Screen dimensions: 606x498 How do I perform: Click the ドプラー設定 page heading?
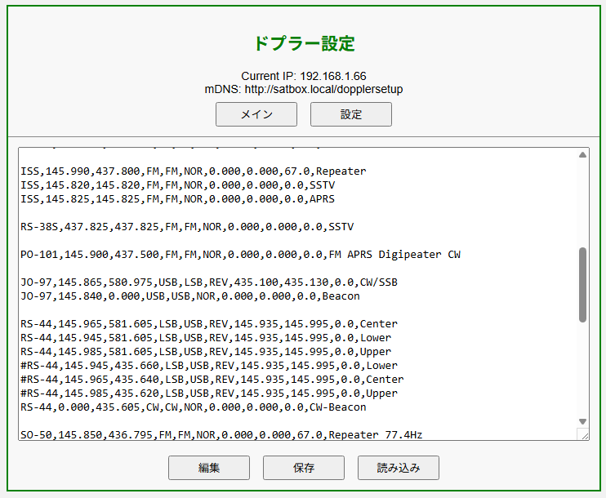[304, 43]
